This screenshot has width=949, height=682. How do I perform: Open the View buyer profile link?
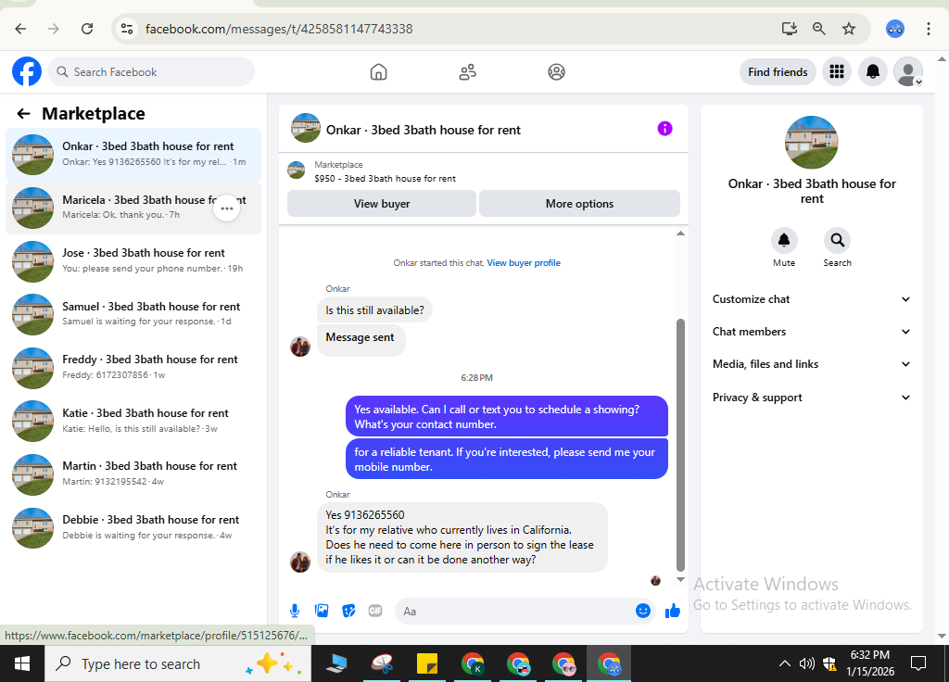click(524, 262)
